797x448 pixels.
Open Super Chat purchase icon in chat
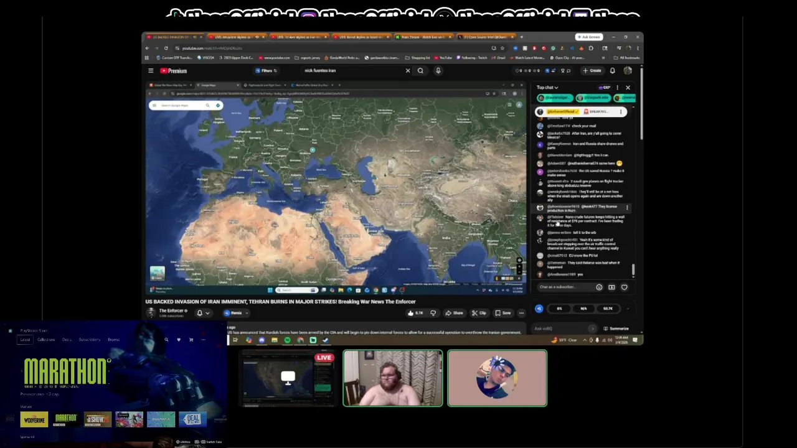tap(611, 287)
